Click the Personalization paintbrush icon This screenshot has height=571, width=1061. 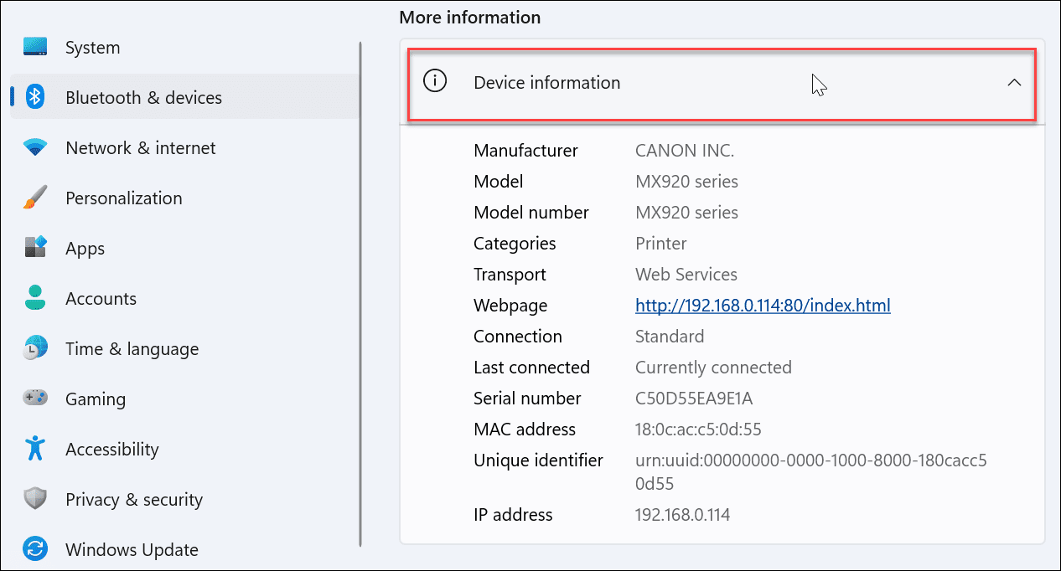(x=35, y=198)
